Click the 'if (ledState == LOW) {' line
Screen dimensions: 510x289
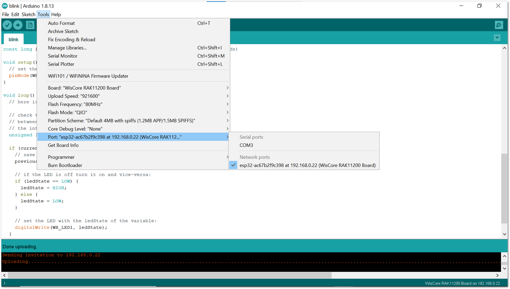coord(47,181)
